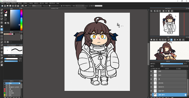
Task: Delete palette color trash icon
Action: click(x=8, y=42)
